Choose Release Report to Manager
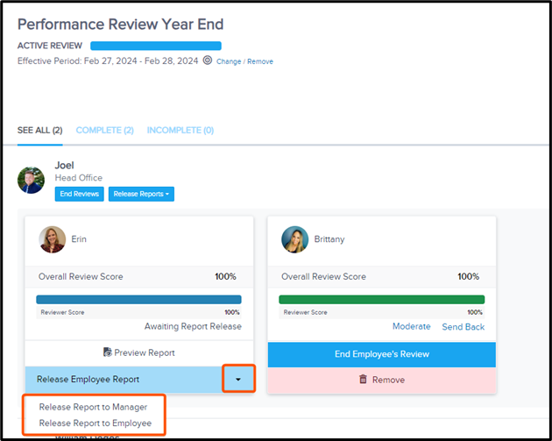The image size is (552, 441). tap(93, 407)
